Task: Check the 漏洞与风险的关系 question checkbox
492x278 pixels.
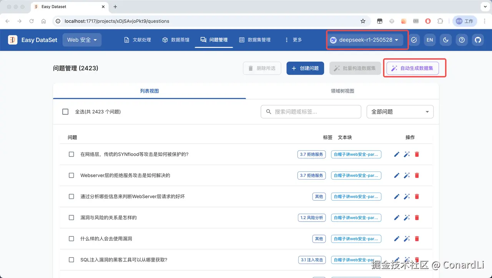Action: (x=71, y=218)
